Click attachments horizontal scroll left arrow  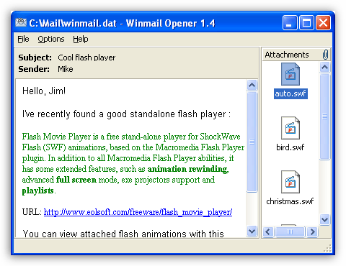point(268,231)
